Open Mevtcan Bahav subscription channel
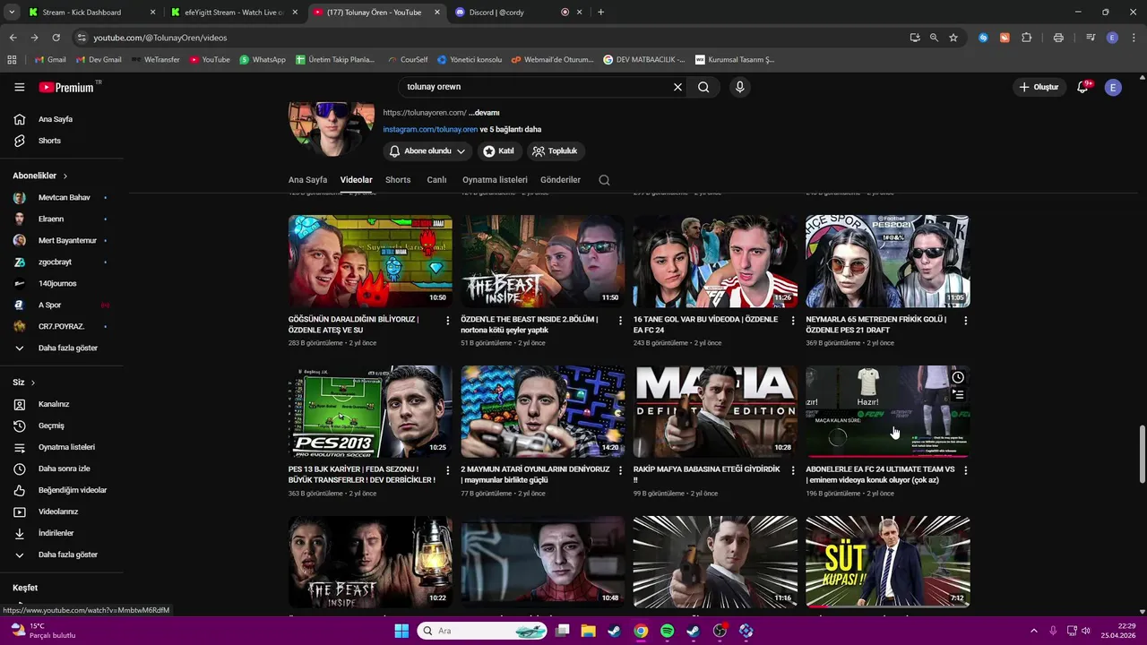The width and height of the screenshot is (1147, 645). 63,197
